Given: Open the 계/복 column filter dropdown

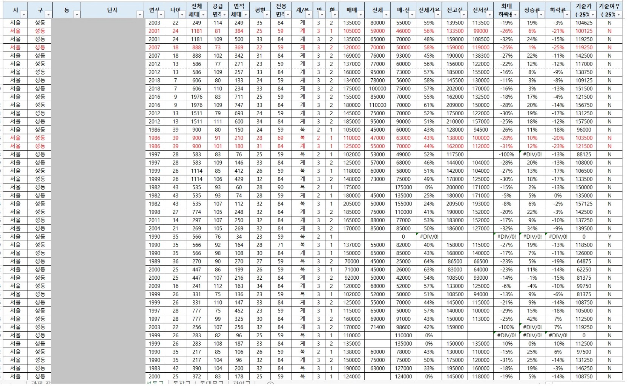Looking at the screenshot, I should pos(309,15).
